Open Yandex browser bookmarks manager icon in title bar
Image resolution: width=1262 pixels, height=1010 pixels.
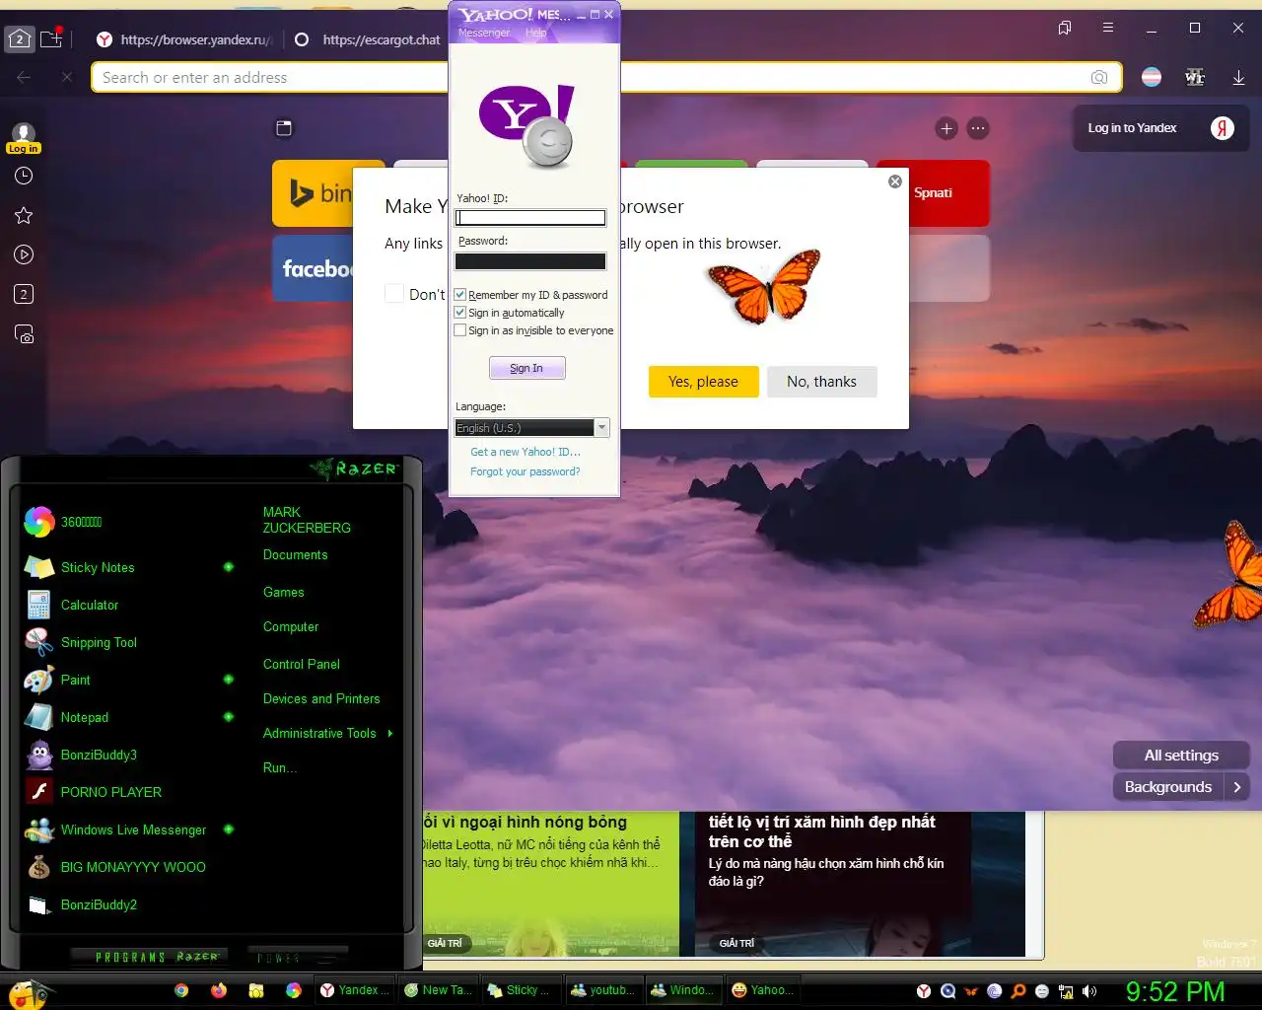click(x=1065, y=28)
